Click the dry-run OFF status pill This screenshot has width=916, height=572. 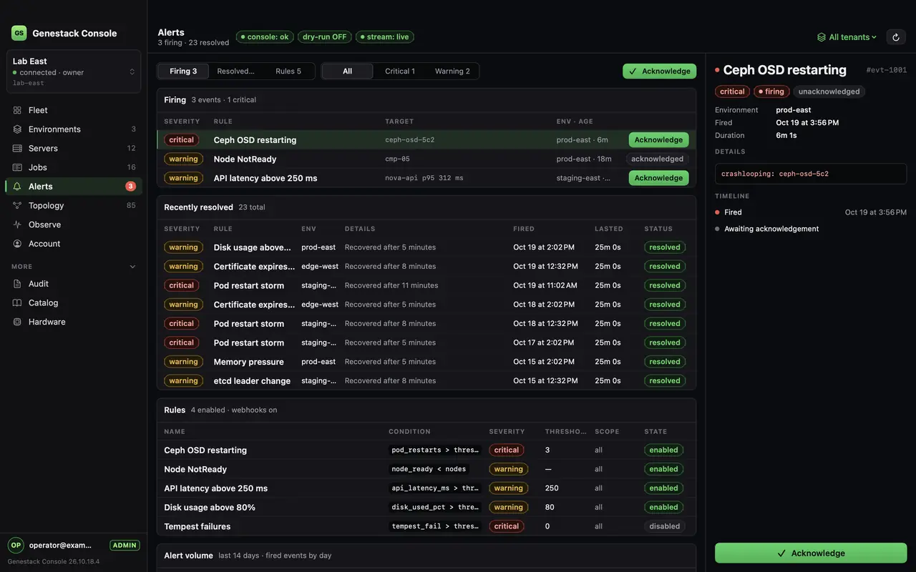click(x=324, y=36)
